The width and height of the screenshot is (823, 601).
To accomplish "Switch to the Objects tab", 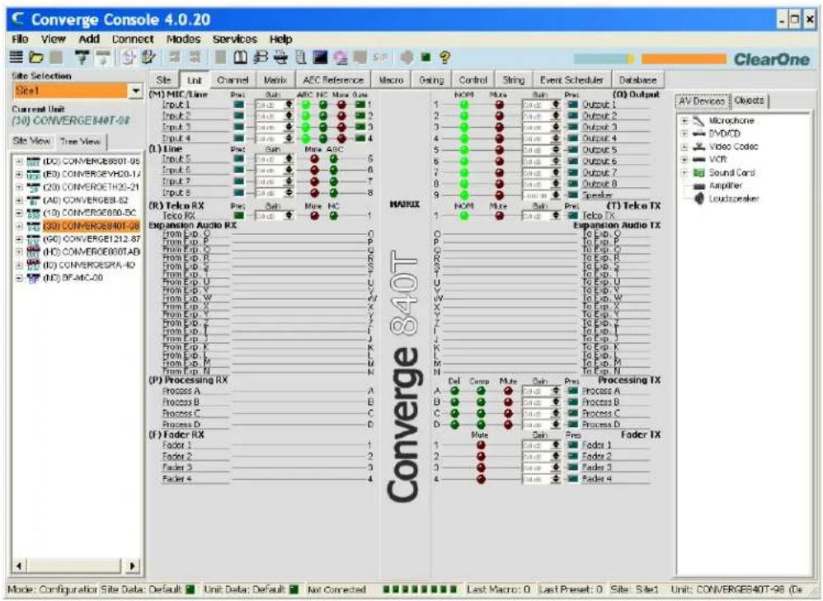I will (x=749, y=101).
